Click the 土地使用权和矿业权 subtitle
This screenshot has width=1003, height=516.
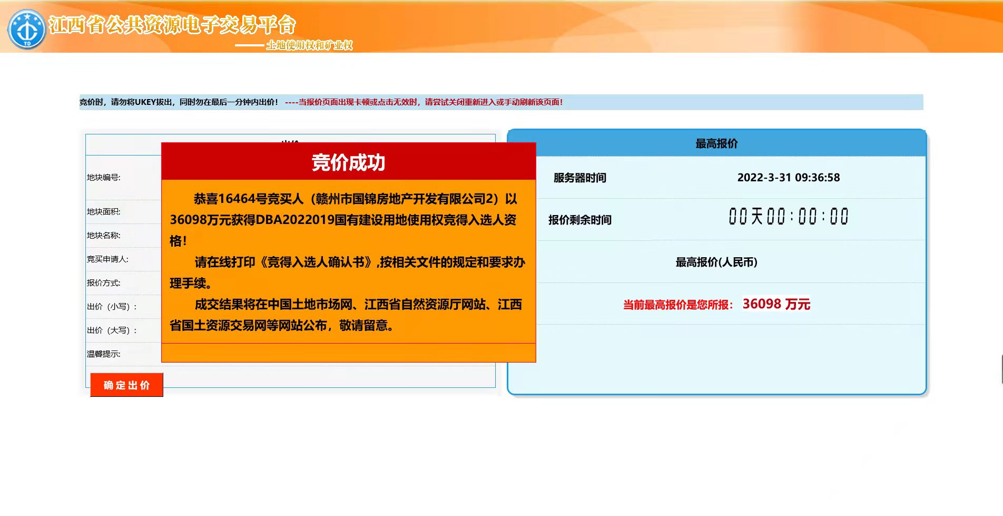tap(309, 45)
